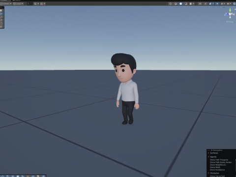Toggle the orientation gizmo lock icon
The width and height of the screenshot is (236, 177).
click(235, 9)
